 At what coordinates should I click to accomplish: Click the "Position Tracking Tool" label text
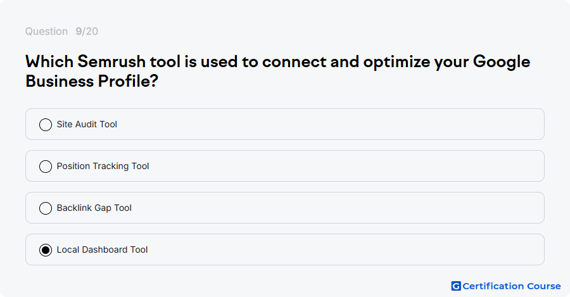pos(103,166)
